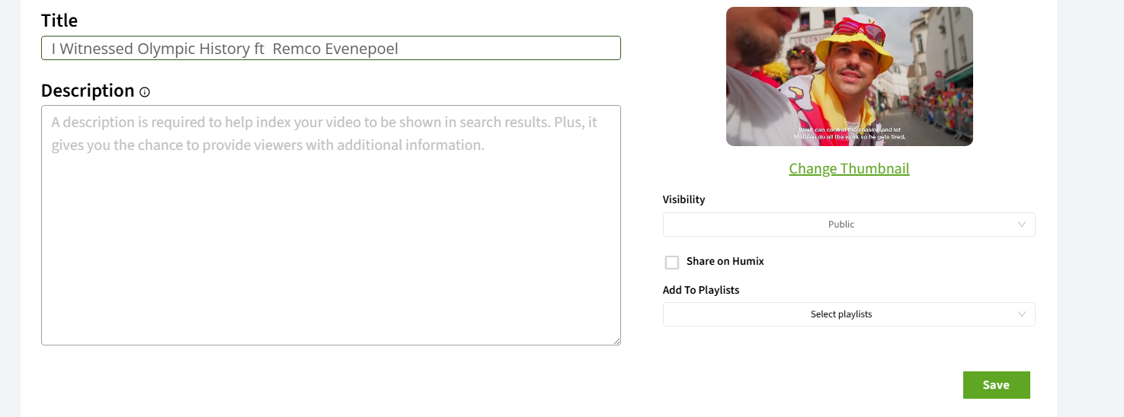This screenshot has width=1124, height=417.
Task: Click the 'Add To Playlists' label
Action: pyautogui.click(x=701, y=290)
